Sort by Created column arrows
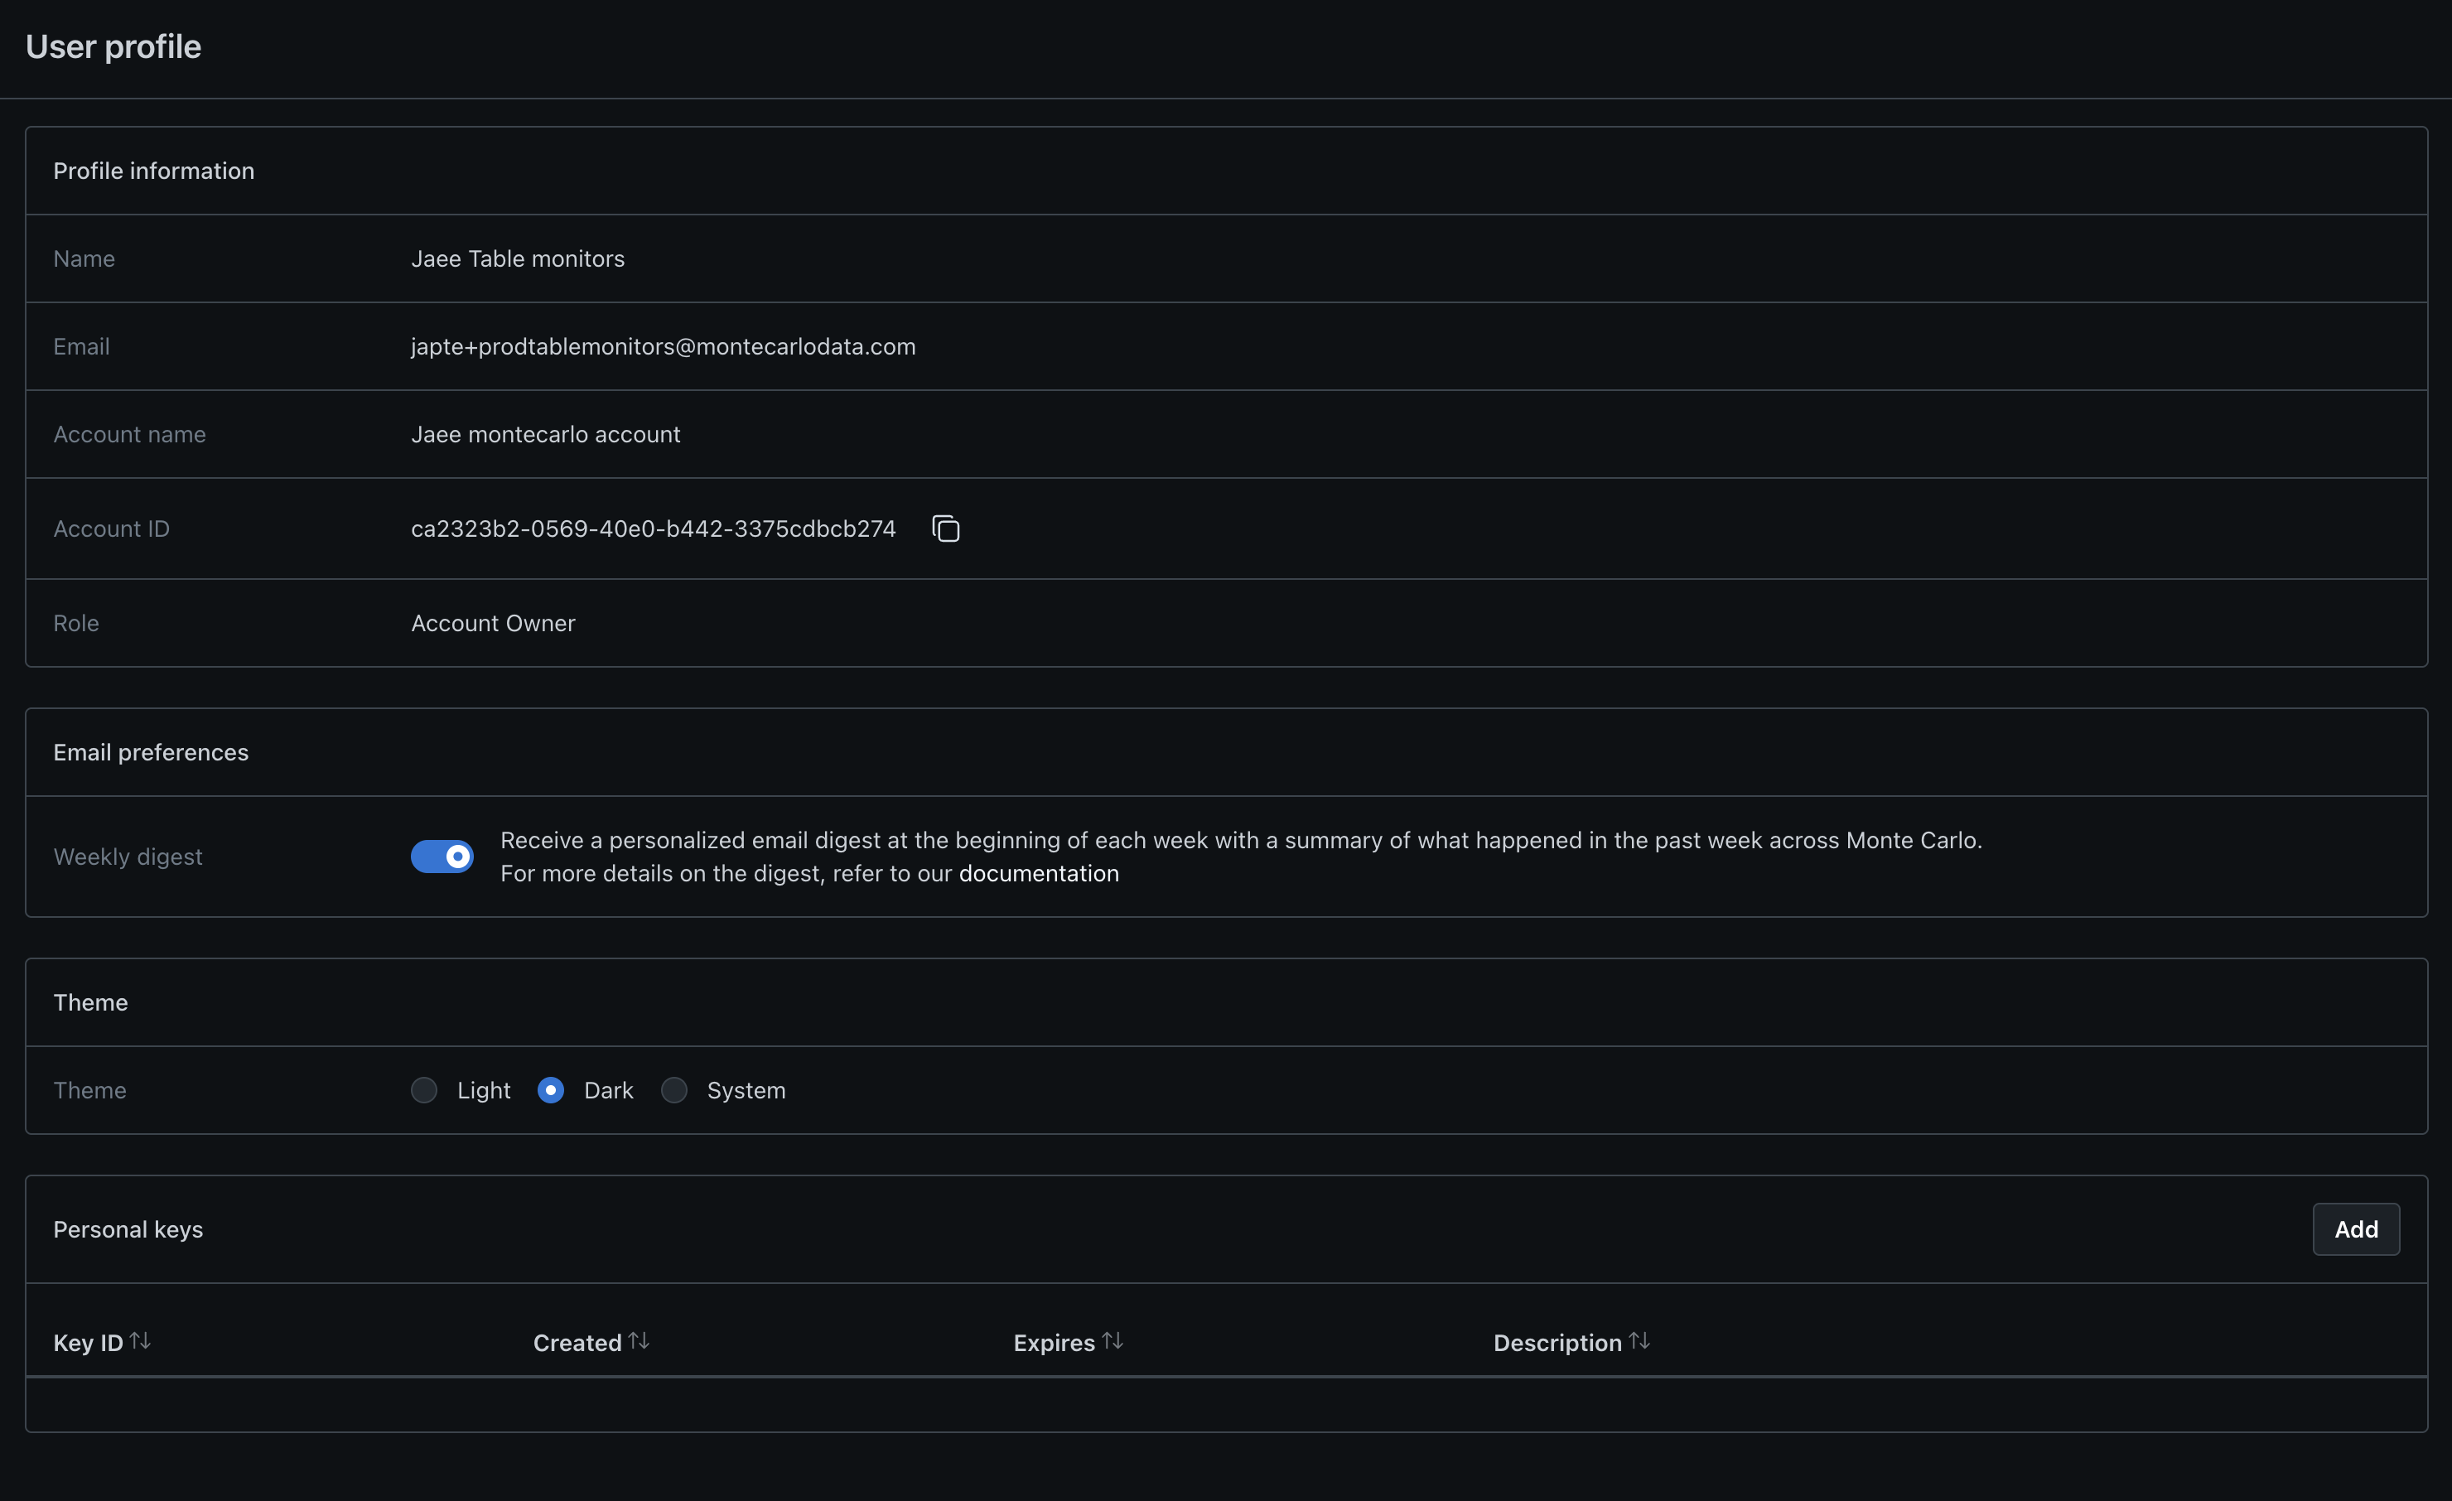 639,1341
